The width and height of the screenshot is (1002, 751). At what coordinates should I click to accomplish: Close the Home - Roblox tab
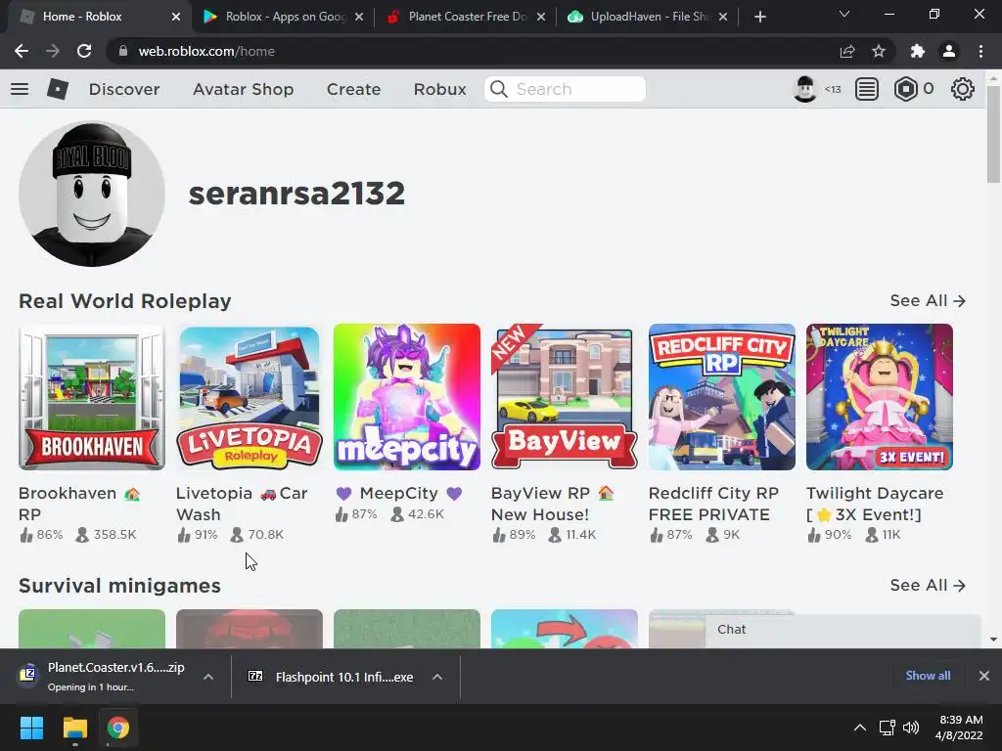point(176,17)
